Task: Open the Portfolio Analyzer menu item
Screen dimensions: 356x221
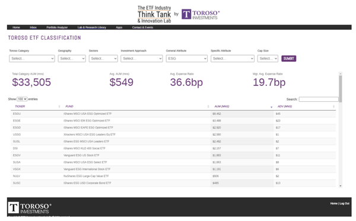Action: click(x=57, y=27)
